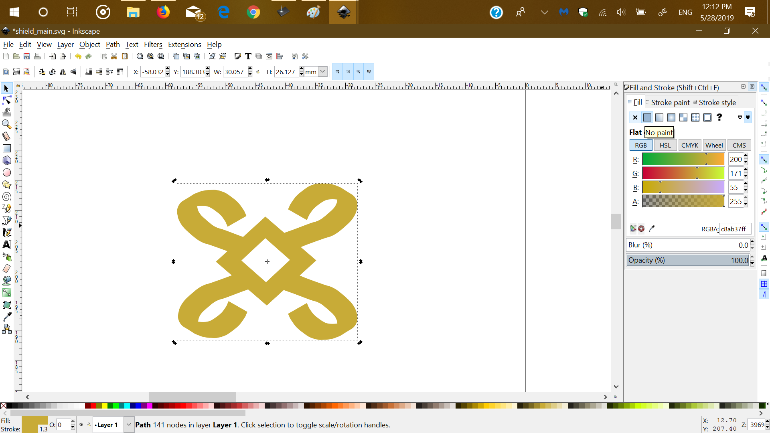The width and height of the screenshot is (770, 433).
Task: Toggle the width/height ratio lock
Action: tap(258, 72)
